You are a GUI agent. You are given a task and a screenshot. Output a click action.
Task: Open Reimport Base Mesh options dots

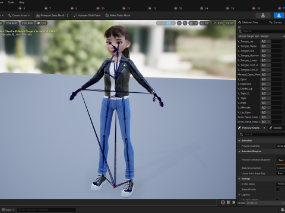pos(68,15)
